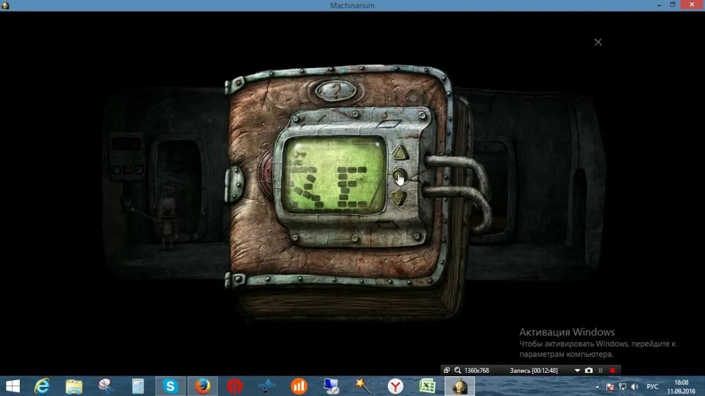Viewport: 705px width, 396px height.
Task: Close the walkthrough book with the X
Action: pyautogui.click(x=598, y=42)
